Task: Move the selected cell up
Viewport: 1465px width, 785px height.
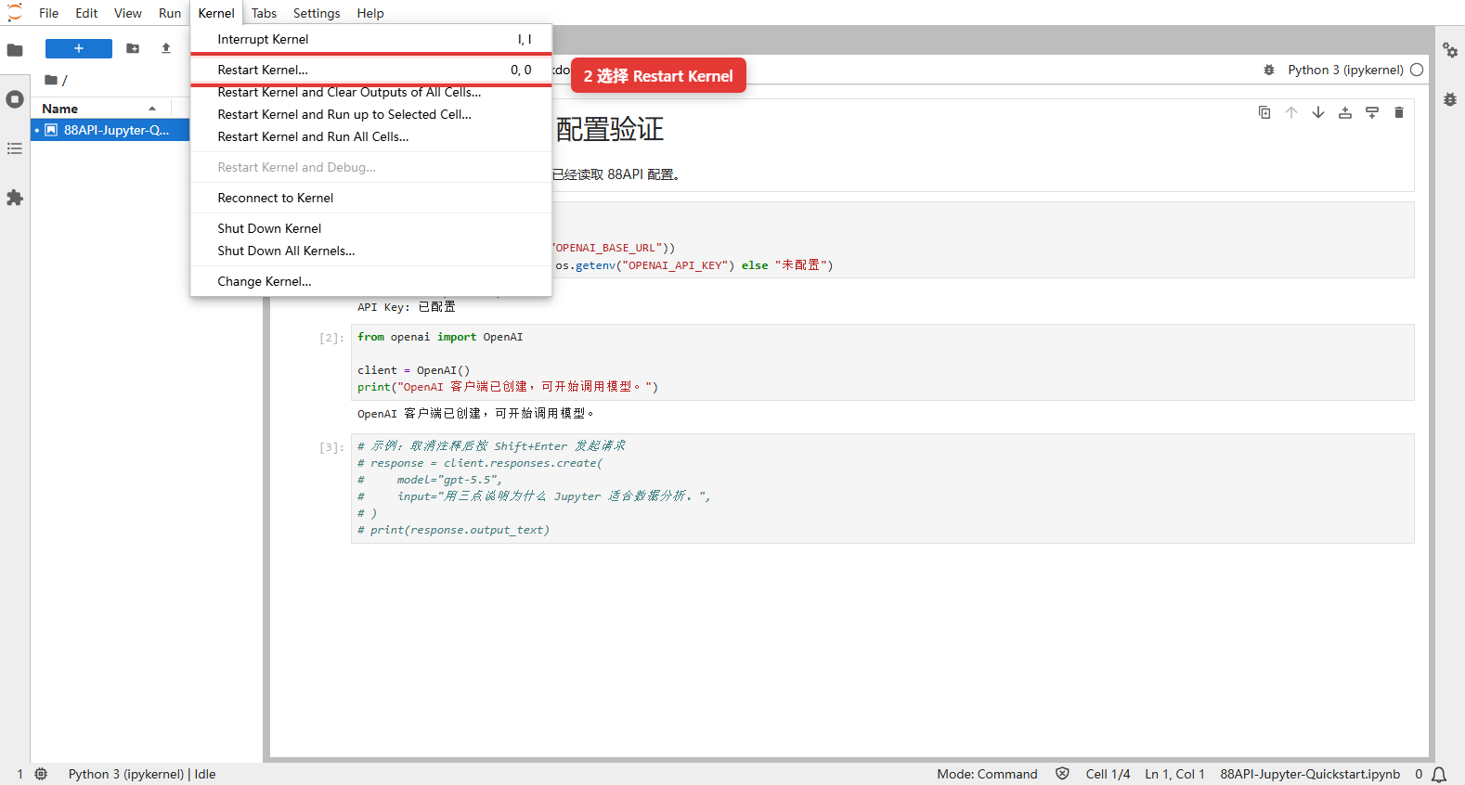Action: 1291,112
